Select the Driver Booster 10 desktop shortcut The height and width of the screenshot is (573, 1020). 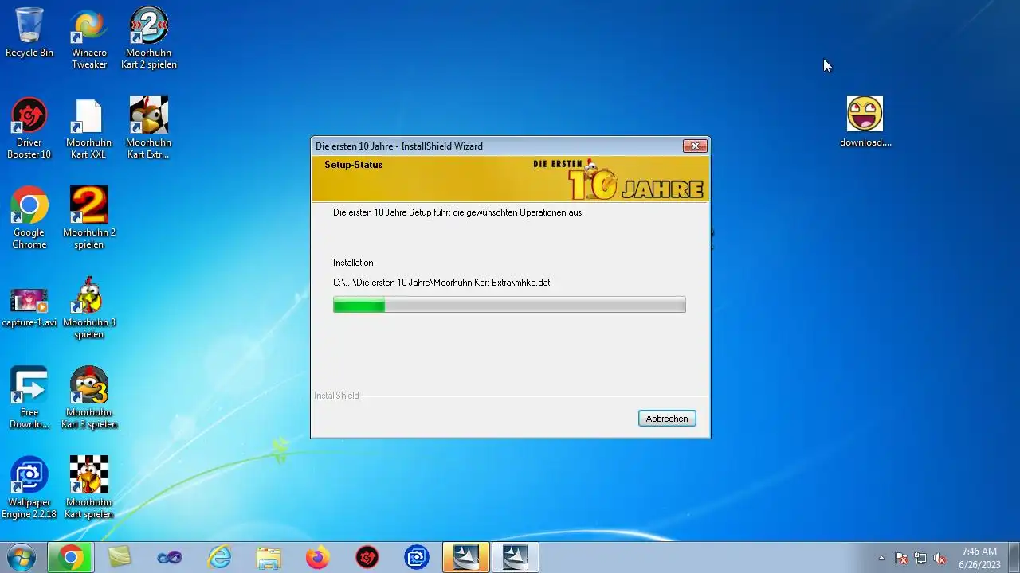pyautogui.click(x=29, y=128)
